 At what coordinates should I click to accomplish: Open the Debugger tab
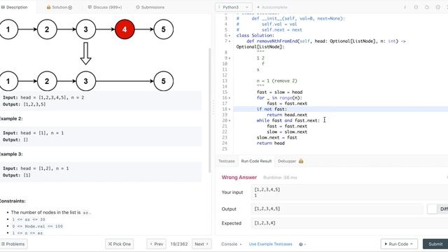point(287,161)
